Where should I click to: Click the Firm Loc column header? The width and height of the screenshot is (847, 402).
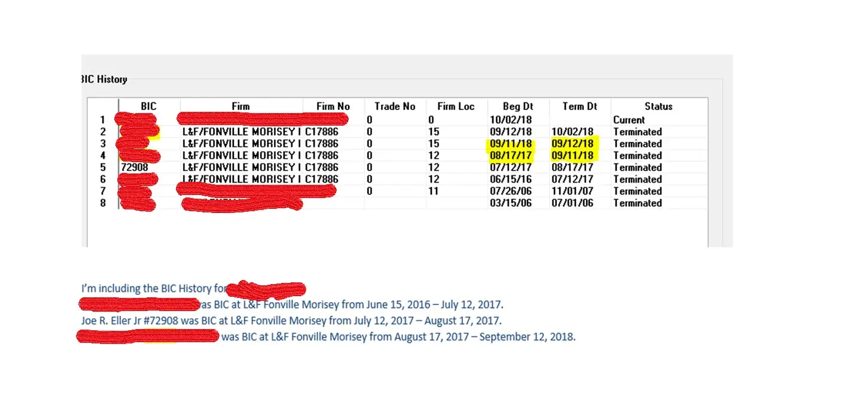pos(456,106)
